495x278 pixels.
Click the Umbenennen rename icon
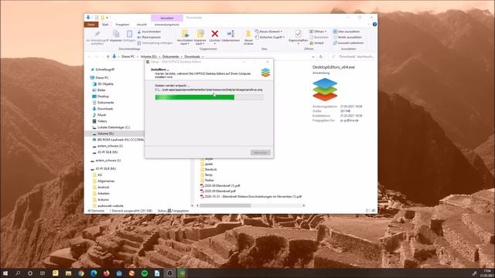click(x=230, y=34)
